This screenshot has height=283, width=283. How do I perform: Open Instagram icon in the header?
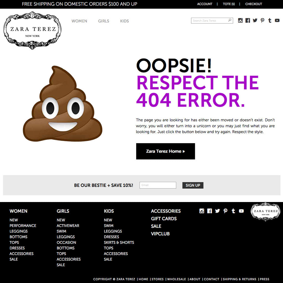click(240, 20)
